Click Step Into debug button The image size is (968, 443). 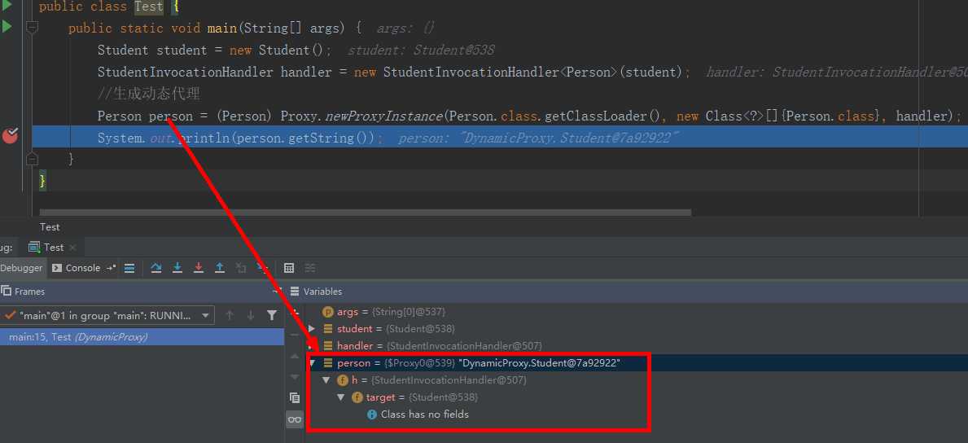coord(177,268)
